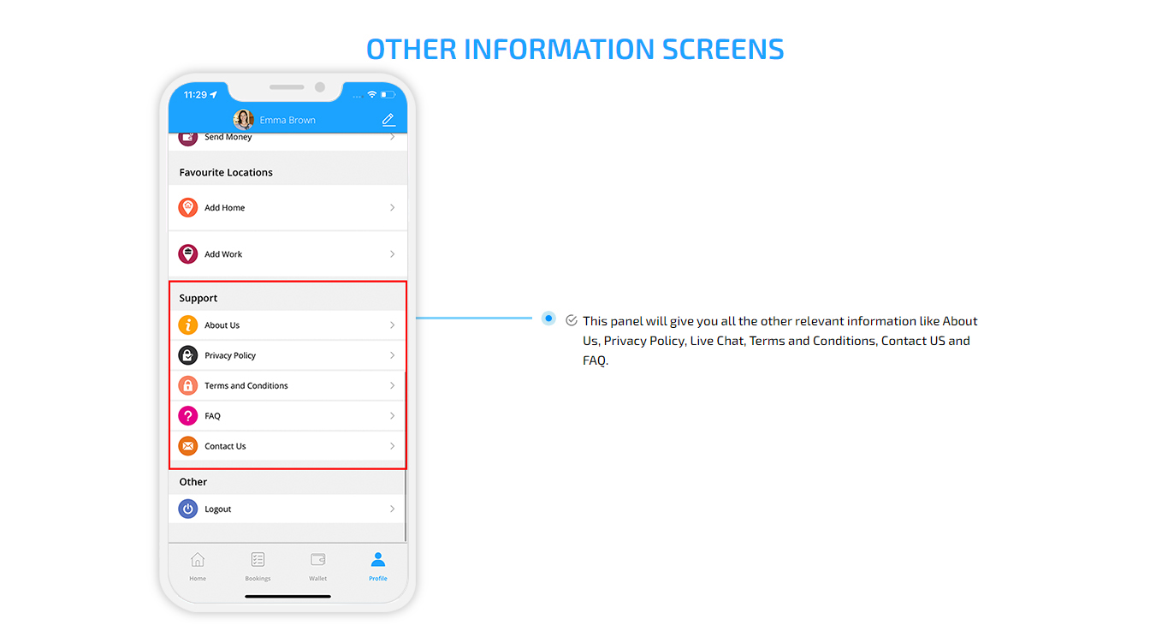Tap the 11:29 status bar clock
The width and height of the screenshot is (1150, 643).
click(x=195, y=94)
